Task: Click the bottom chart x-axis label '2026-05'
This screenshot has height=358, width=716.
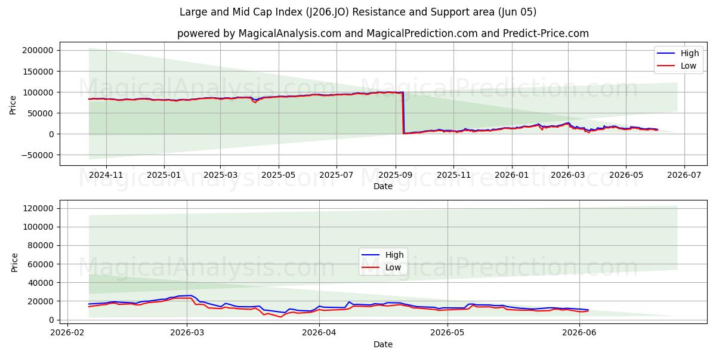Action: pos(447,333)
